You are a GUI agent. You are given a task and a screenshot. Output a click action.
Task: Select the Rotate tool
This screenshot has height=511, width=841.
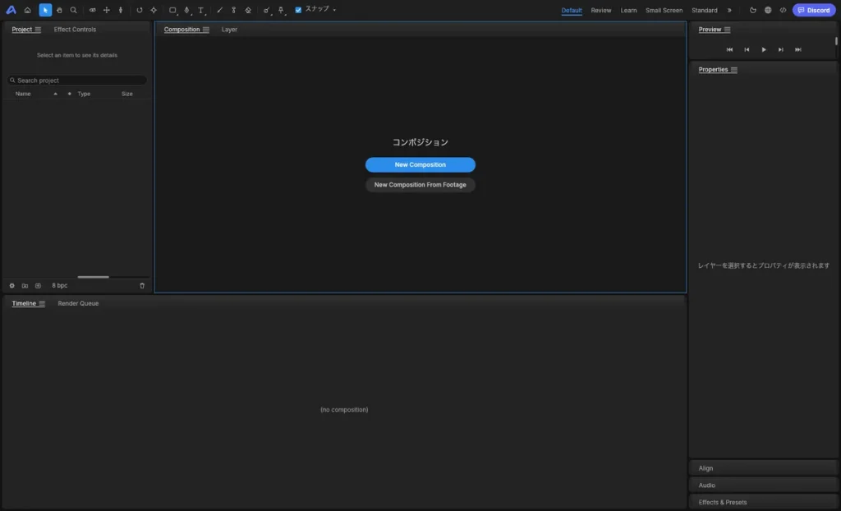pyautogui.click(x=140, y=10)
